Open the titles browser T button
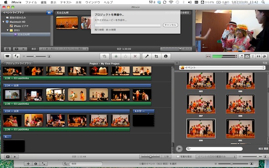Screen dimensions: 269x168 pyautogui.click(x=253, y=56)
